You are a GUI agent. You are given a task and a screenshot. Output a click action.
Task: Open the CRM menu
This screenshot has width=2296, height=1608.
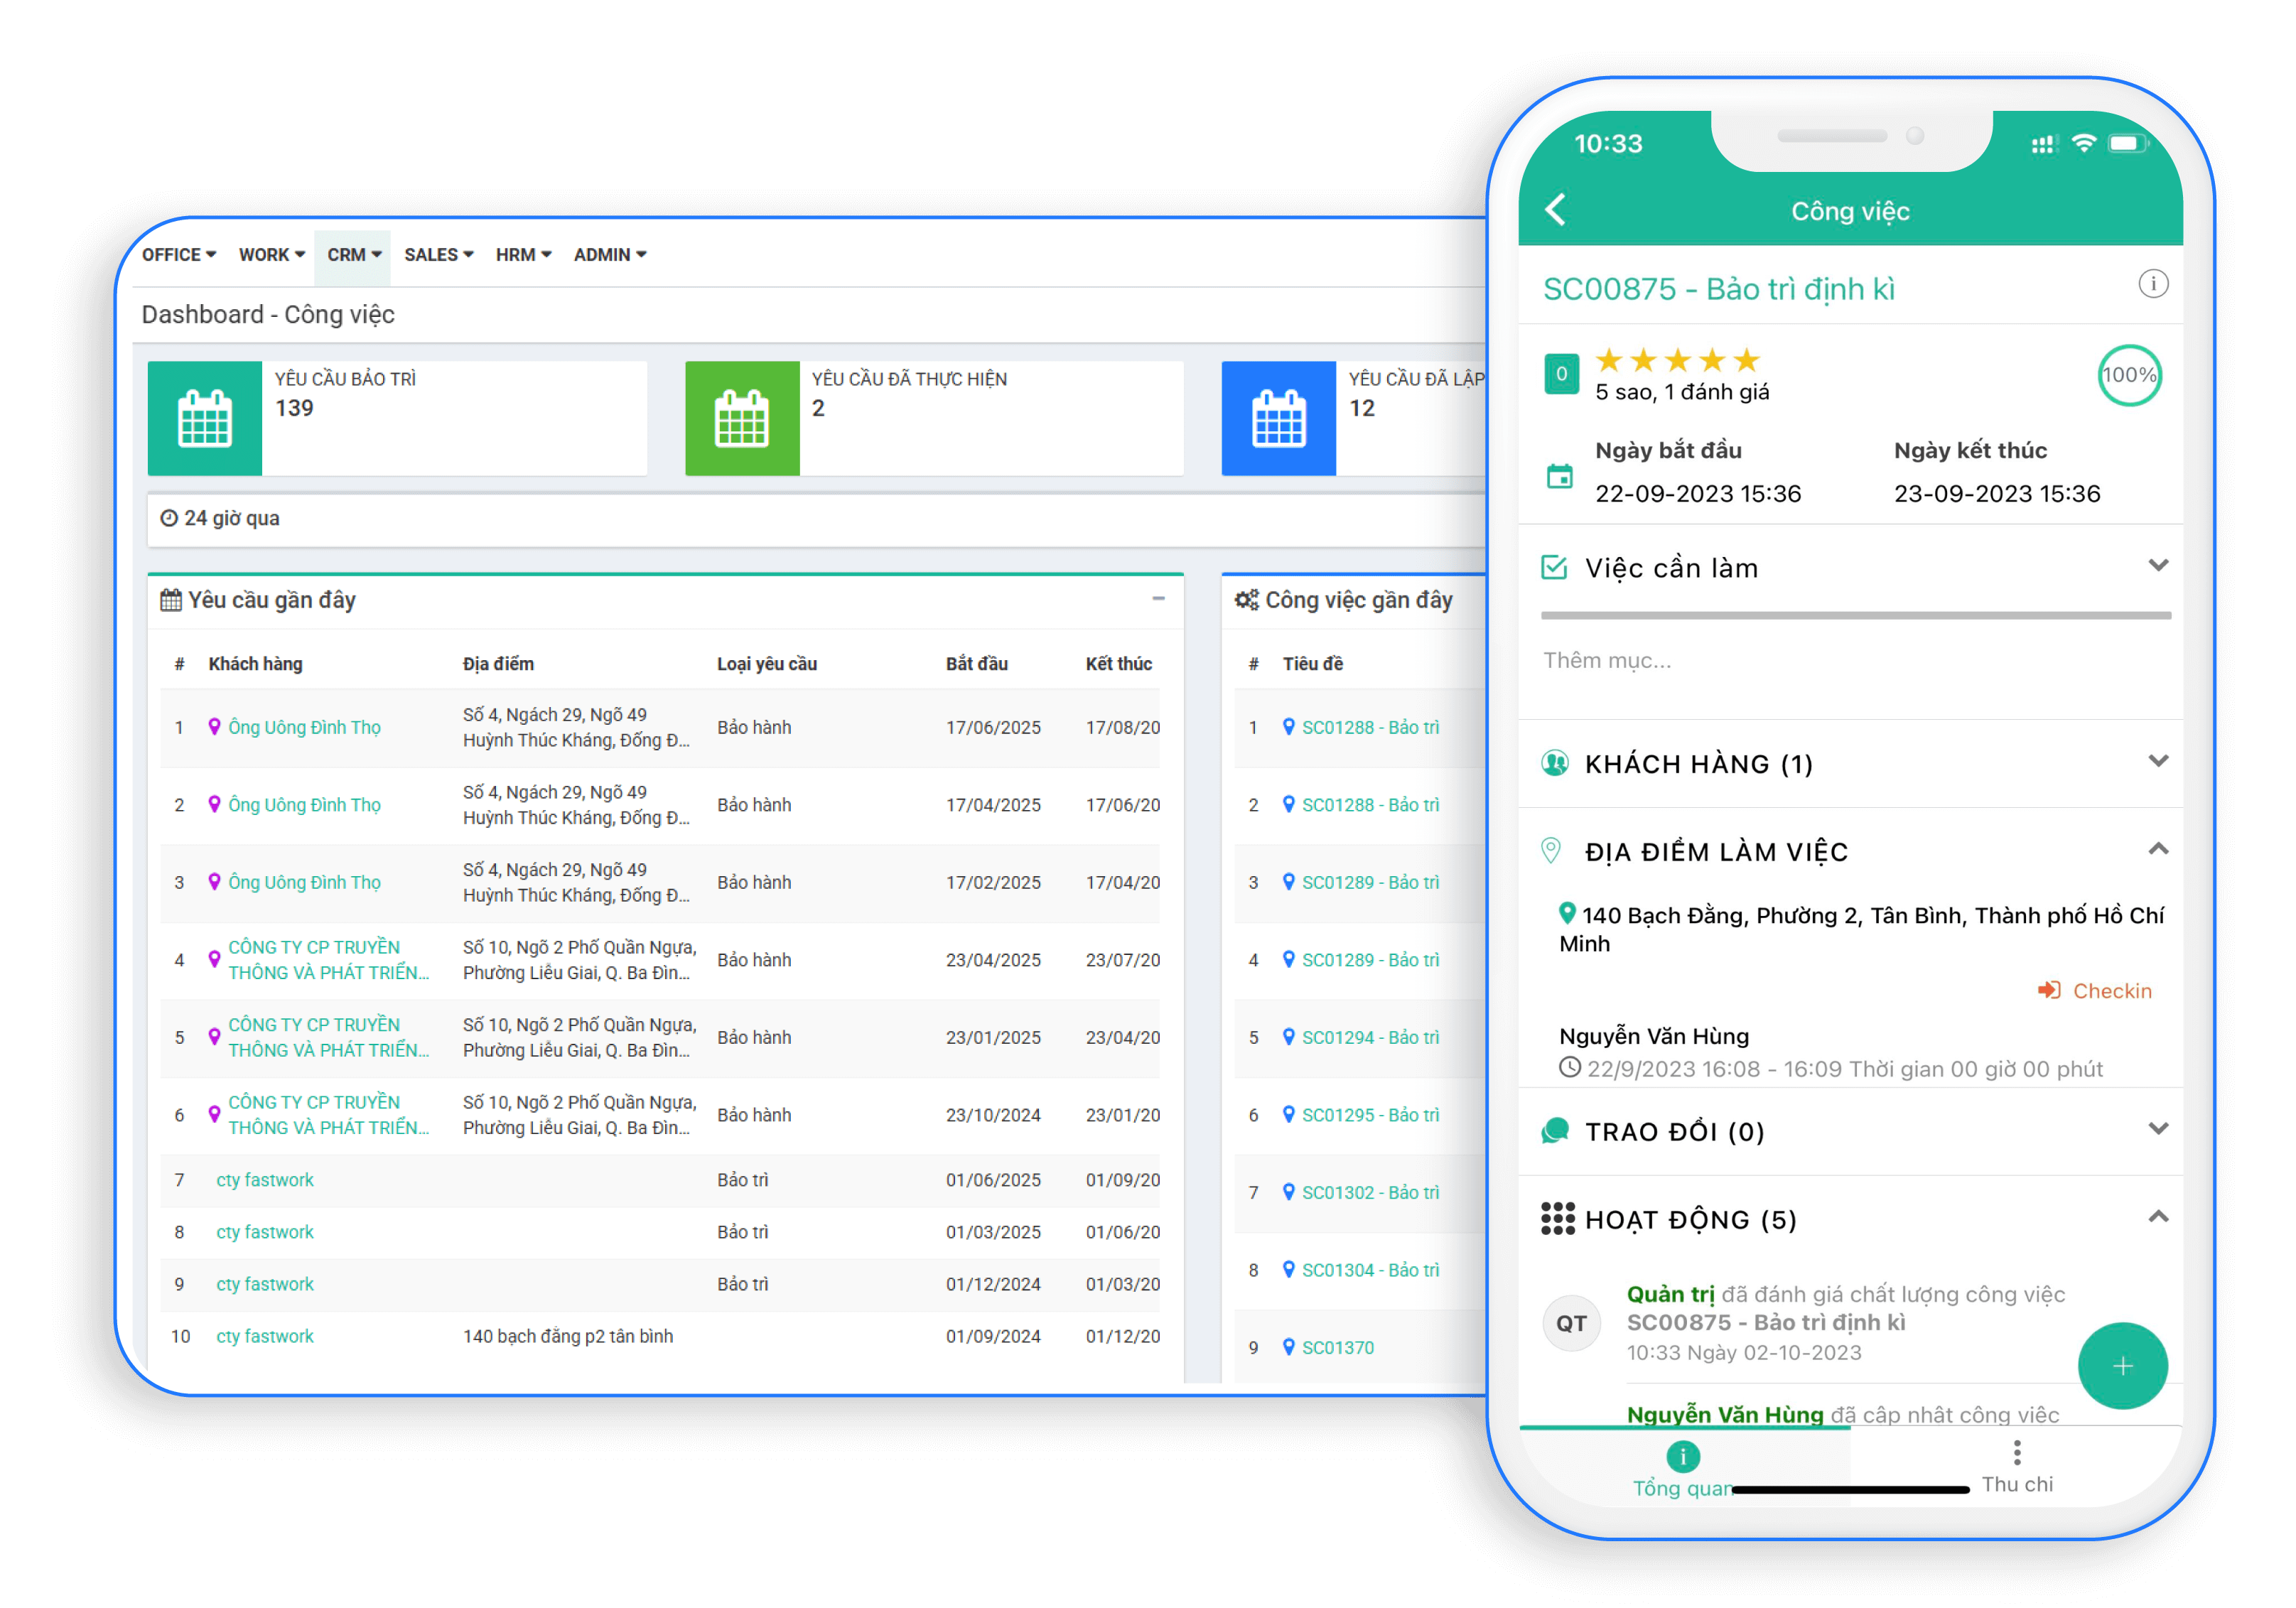pyautogui.click(x=353, y=255)
